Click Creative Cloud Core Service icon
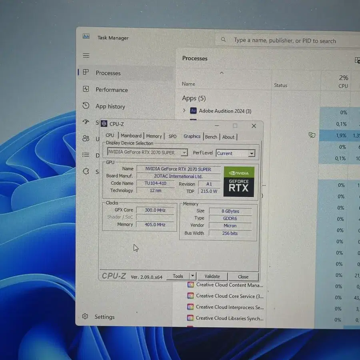This screenshot has width=360, height=360. 190,296
